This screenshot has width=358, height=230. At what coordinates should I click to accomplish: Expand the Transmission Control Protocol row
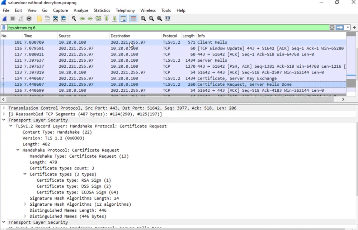4,108
